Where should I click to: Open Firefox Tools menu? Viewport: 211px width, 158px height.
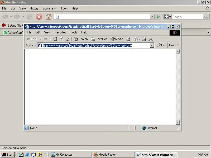coord(64,8)
